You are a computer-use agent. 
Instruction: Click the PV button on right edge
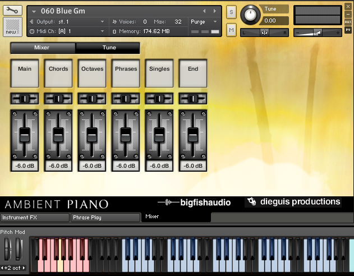pos(348,29)
